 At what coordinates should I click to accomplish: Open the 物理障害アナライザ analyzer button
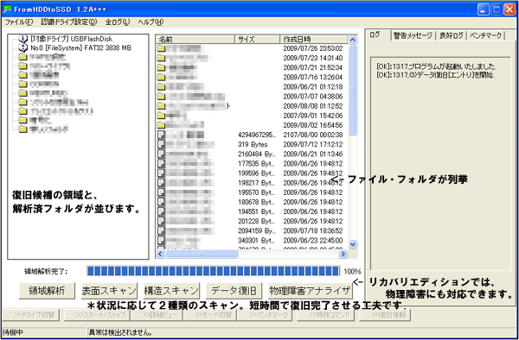coord(311,291)
